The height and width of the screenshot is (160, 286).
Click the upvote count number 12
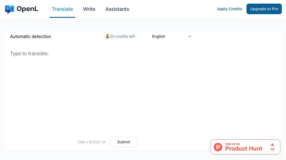[272, 149]
